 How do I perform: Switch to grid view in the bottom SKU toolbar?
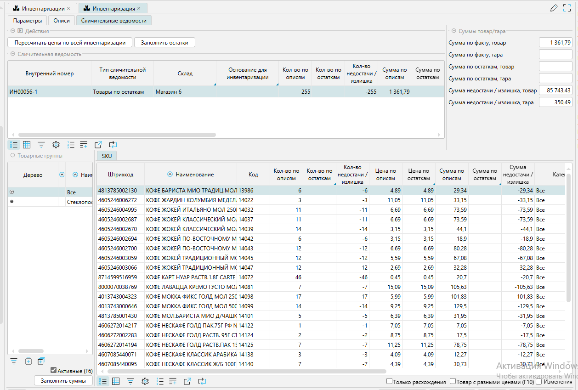(116, 381)
